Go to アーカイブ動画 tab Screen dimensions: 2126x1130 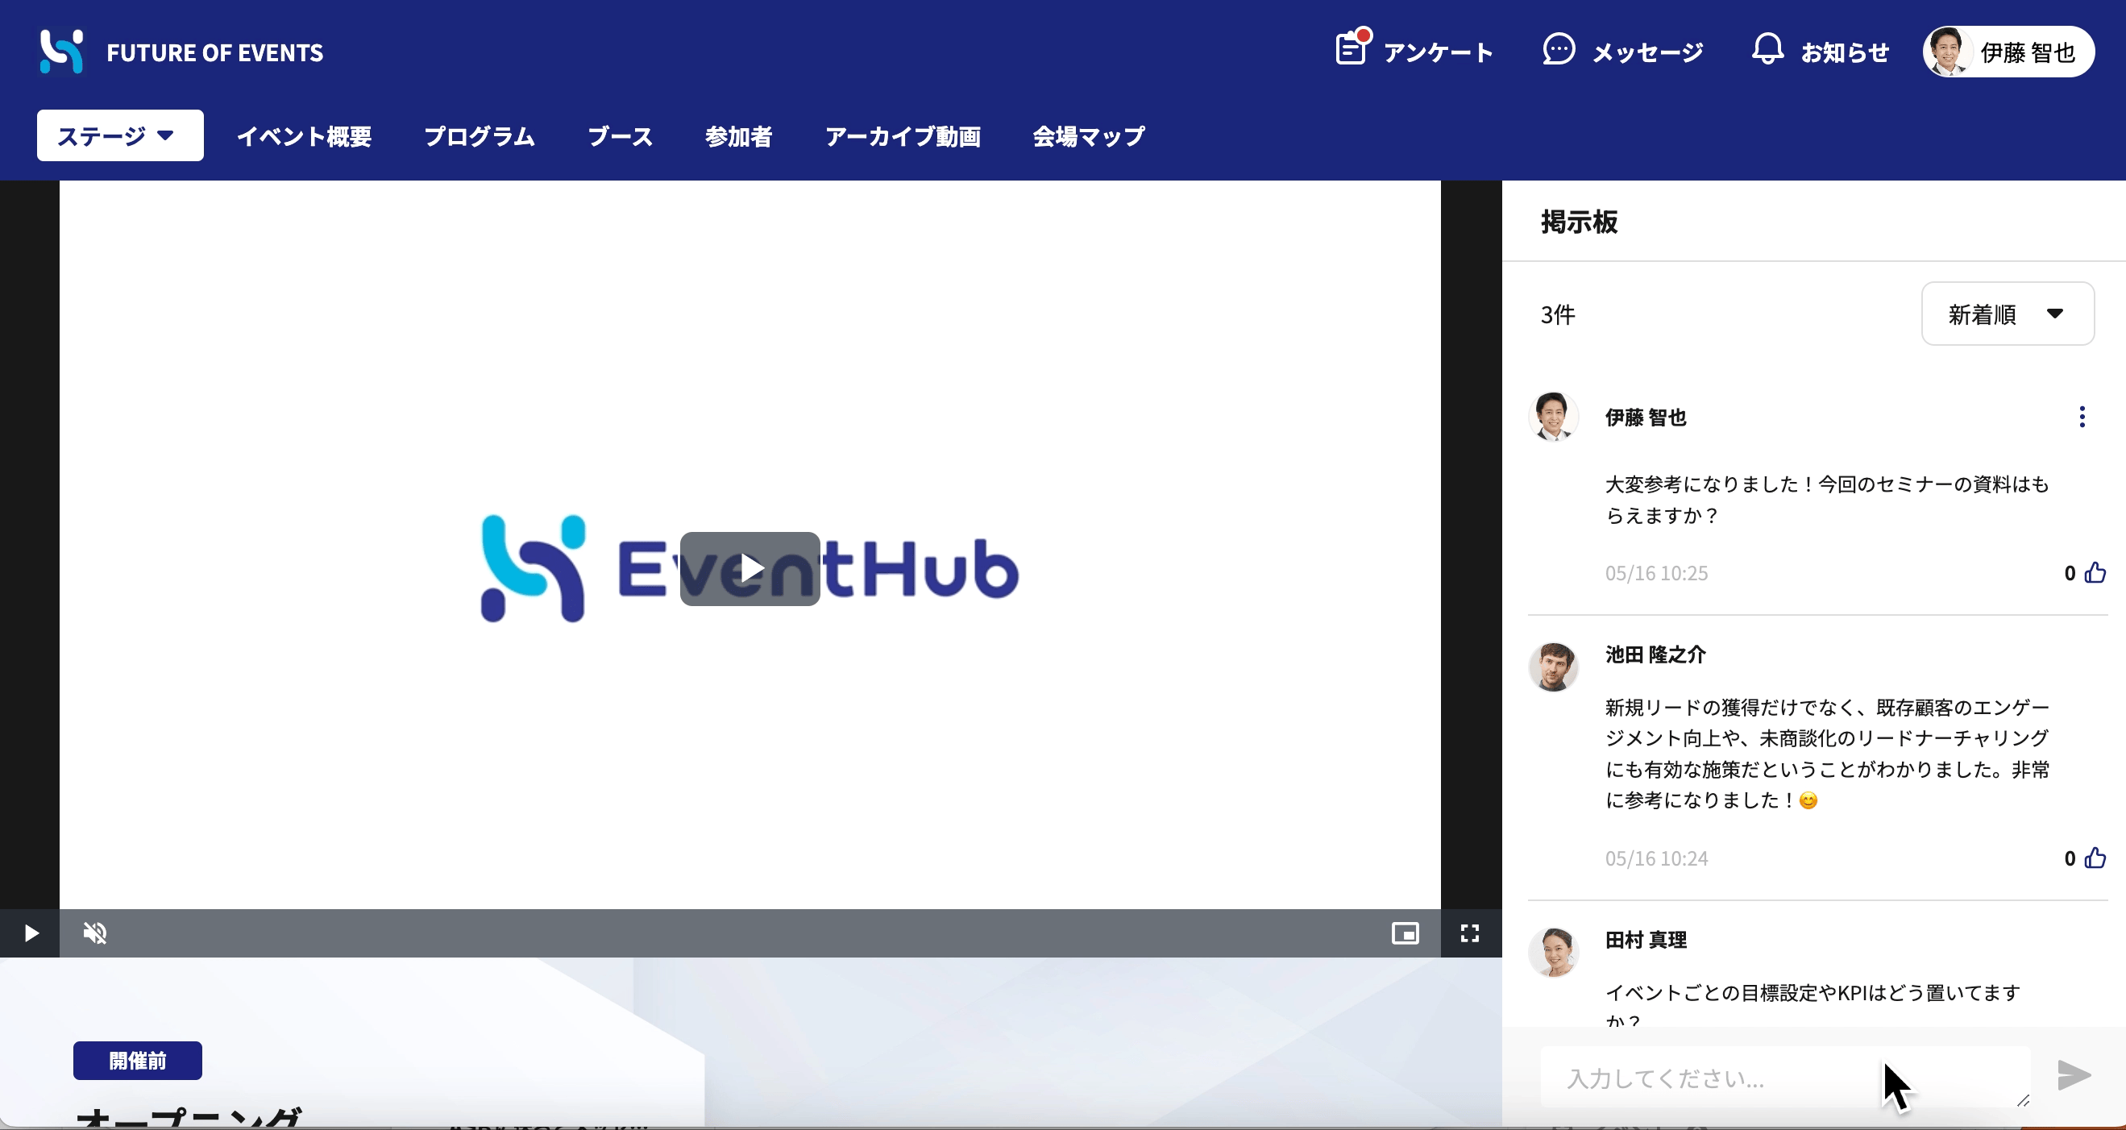point(903,136)
